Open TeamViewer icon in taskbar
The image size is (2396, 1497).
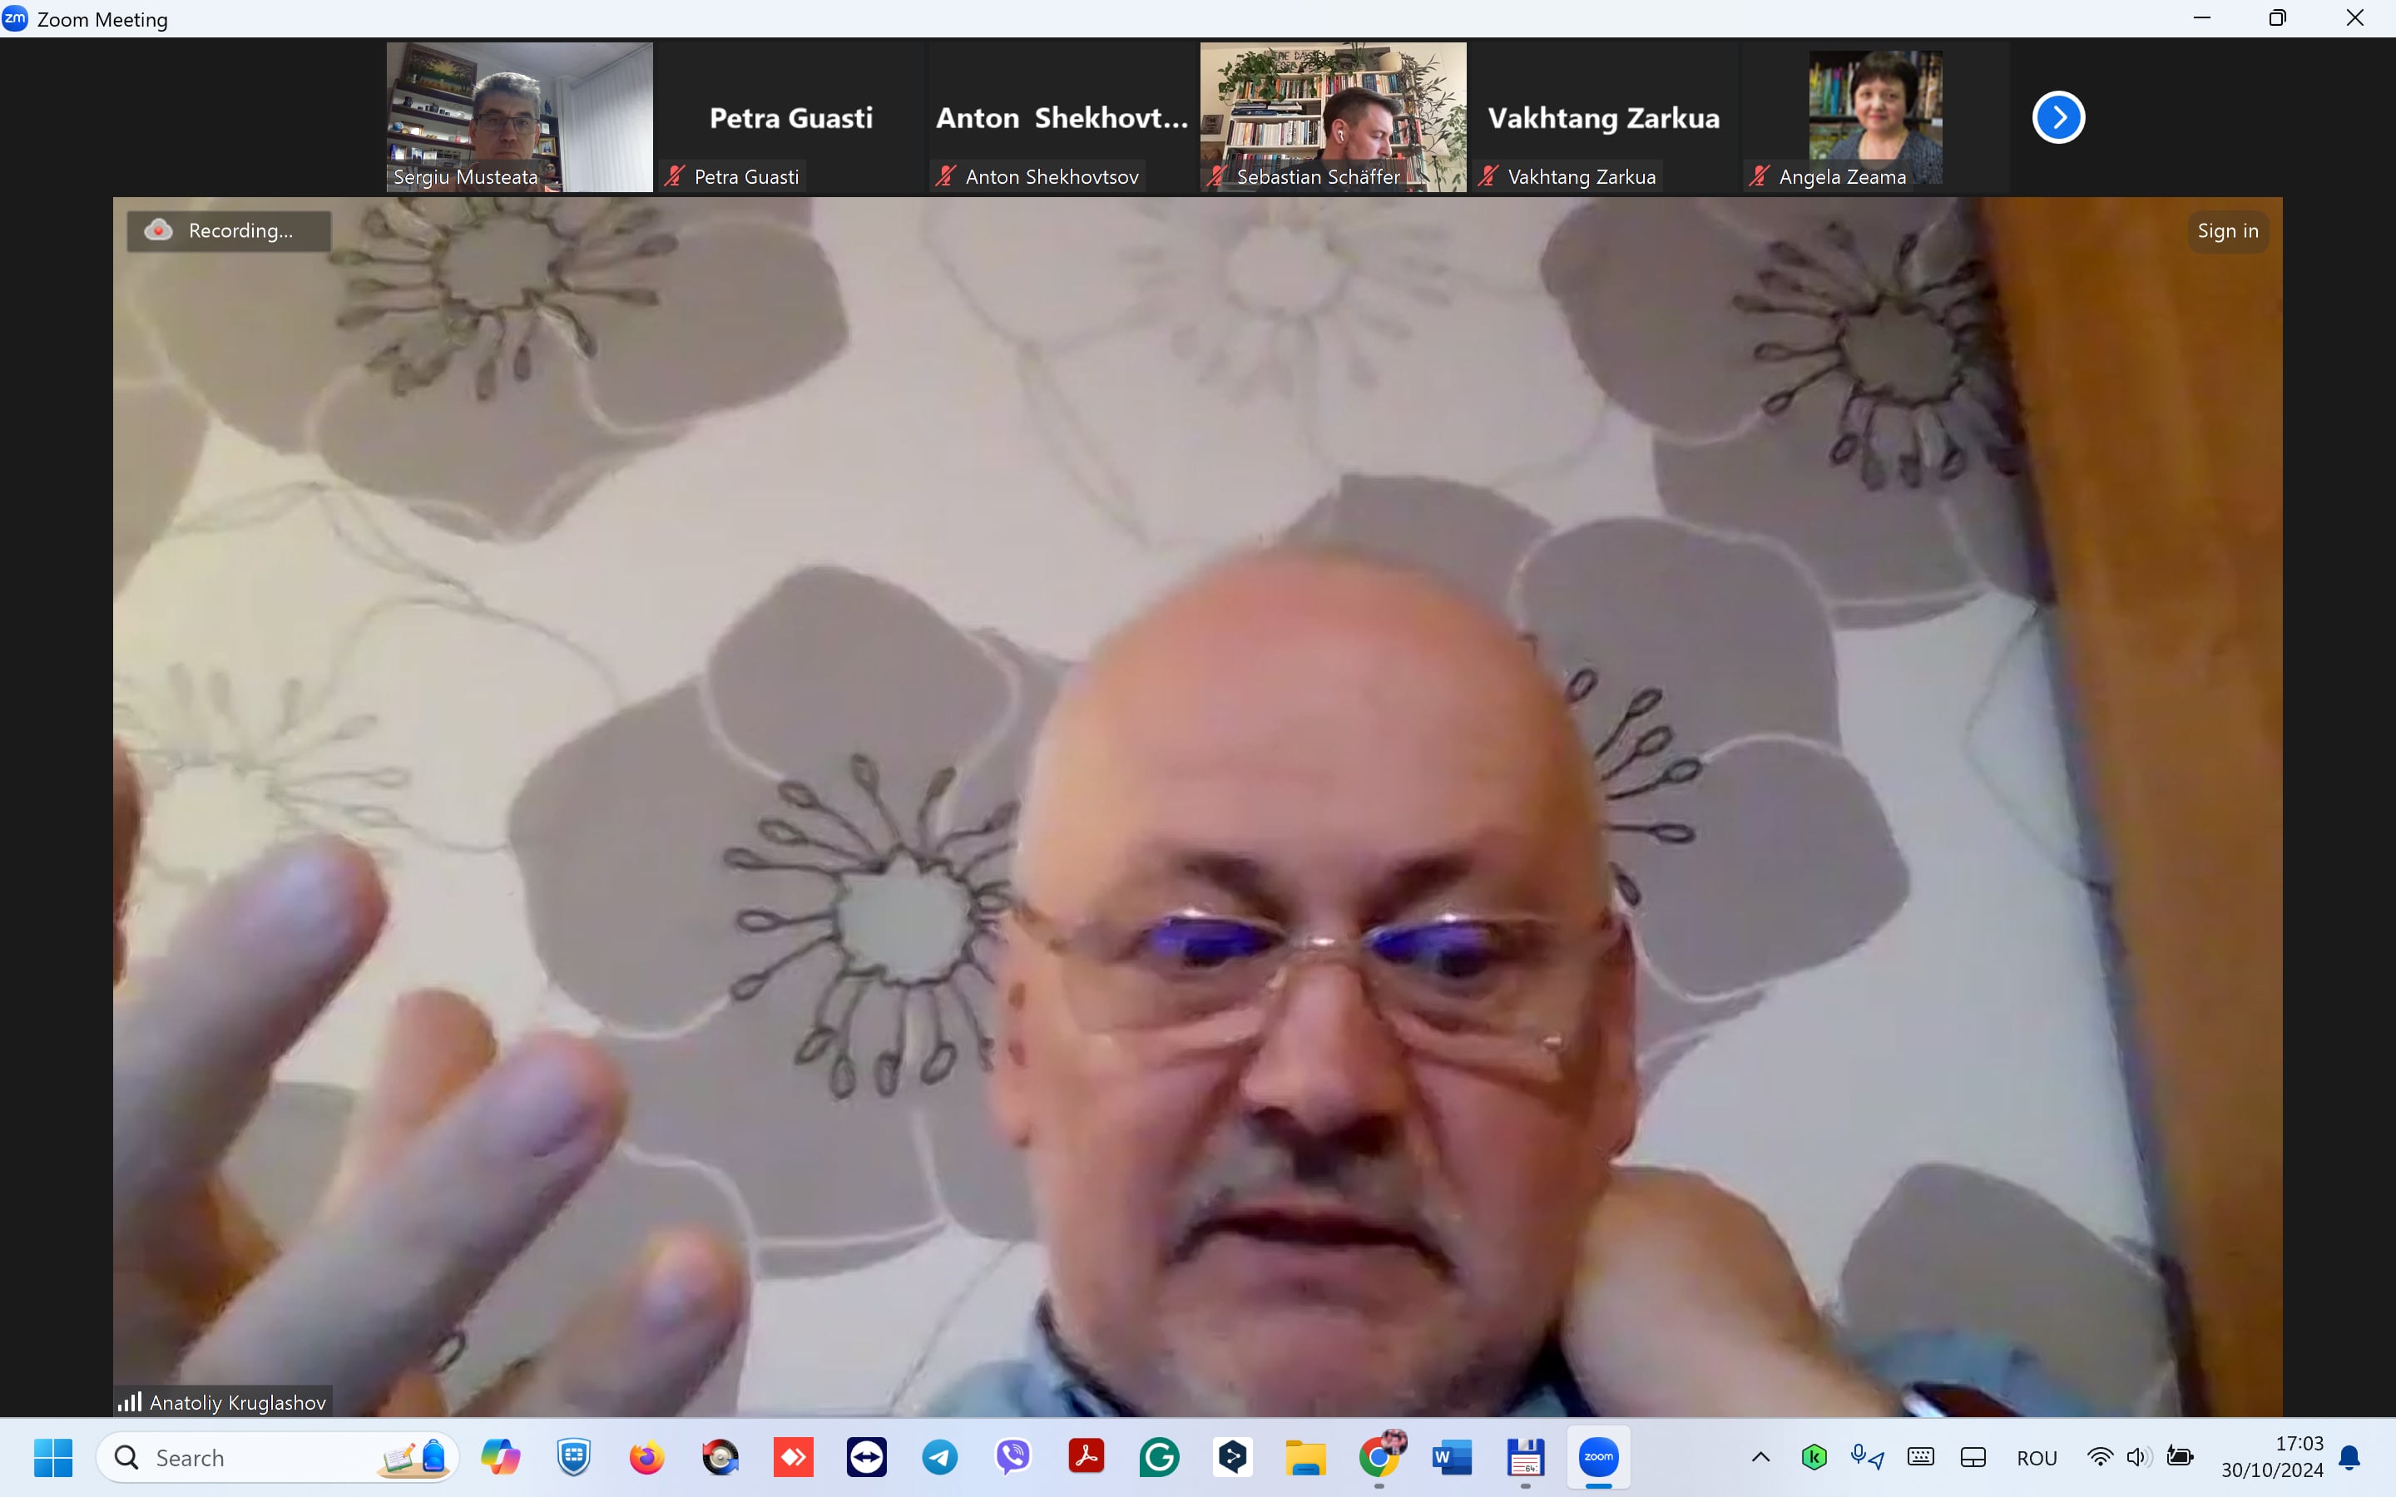866,1456
